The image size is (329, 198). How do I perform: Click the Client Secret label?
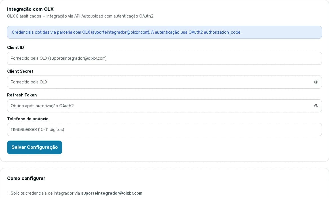[20, 71]
